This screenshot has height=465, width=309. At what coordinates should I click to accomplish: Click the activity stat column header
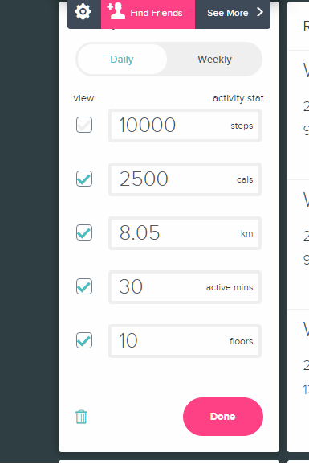pos(238,98)
